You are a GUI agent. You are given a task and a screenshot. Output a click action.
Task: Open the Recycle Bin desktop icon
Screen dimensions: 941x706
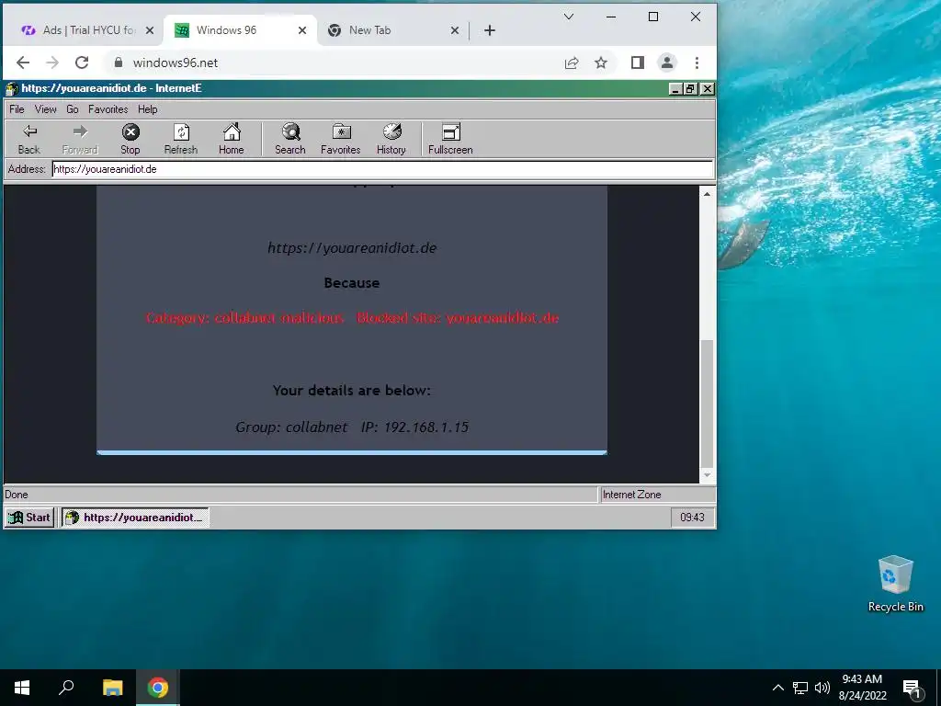[895, 584]
